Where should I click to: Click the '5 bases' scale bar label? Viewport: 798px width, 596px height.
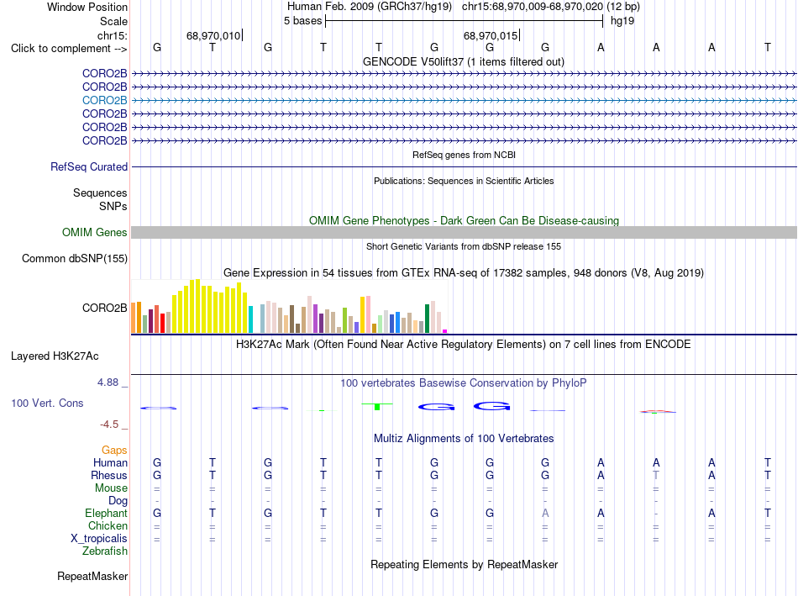(302, 21)
